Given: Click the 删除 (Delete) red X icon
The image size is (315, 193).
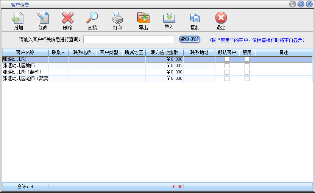Looking at the screenshot, I should tap(67, 18).
